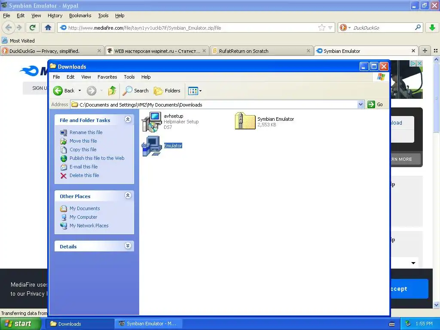Open URL bar history dropdown arrow

(x=330, y=28)
